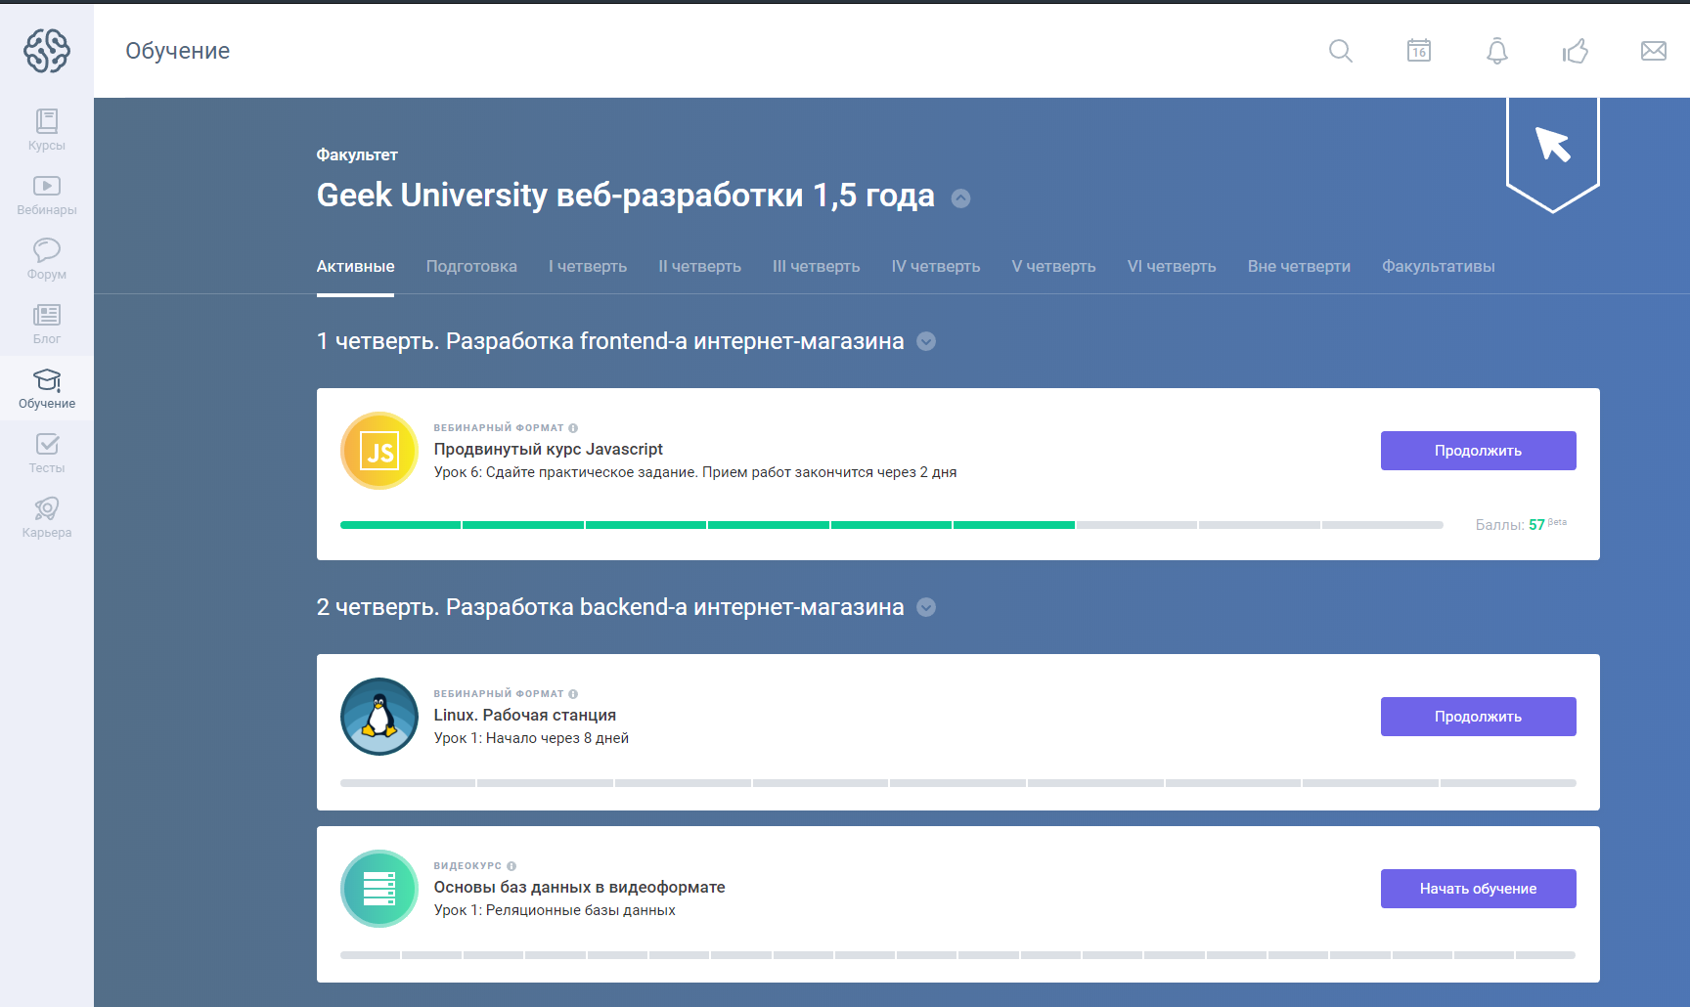The width and height of the screenshot is (1690, 1007).
Task: Switch to the I четверть tab
Action: point(588,266)
